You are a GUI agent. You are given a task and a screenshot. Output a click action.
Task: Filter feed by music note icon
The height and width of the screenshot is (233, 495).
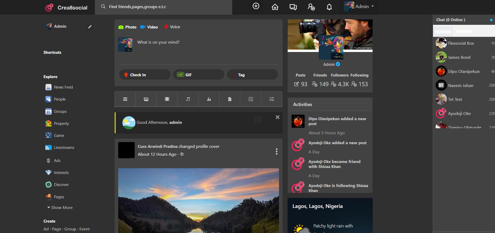click(x=188, y=99)
